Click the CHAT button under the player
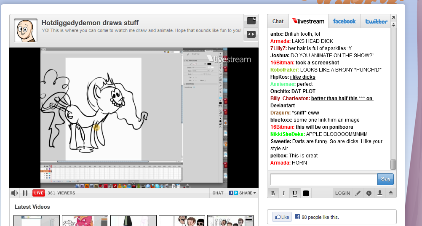The width and height of the screenshot is (422, 226). pyautogui.click(x=218, y=193)
